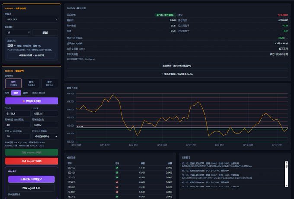Image resolution: width=294 pixels, height=199 pixels.
Task: Click the green running status badge
Action: click(x=165, y=15)
